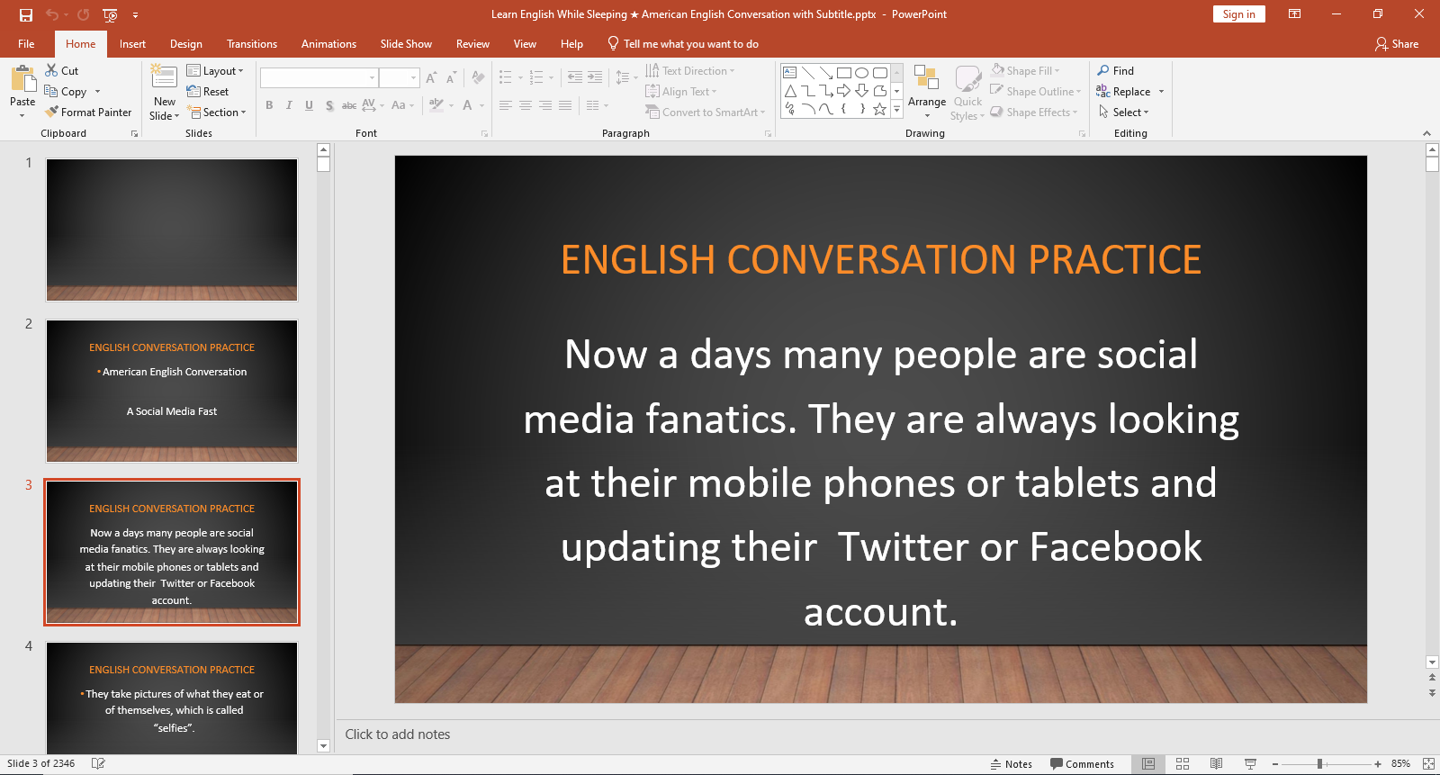Check spelling via status bar icon
The image size is (1440, 775).
coord(98,763)
